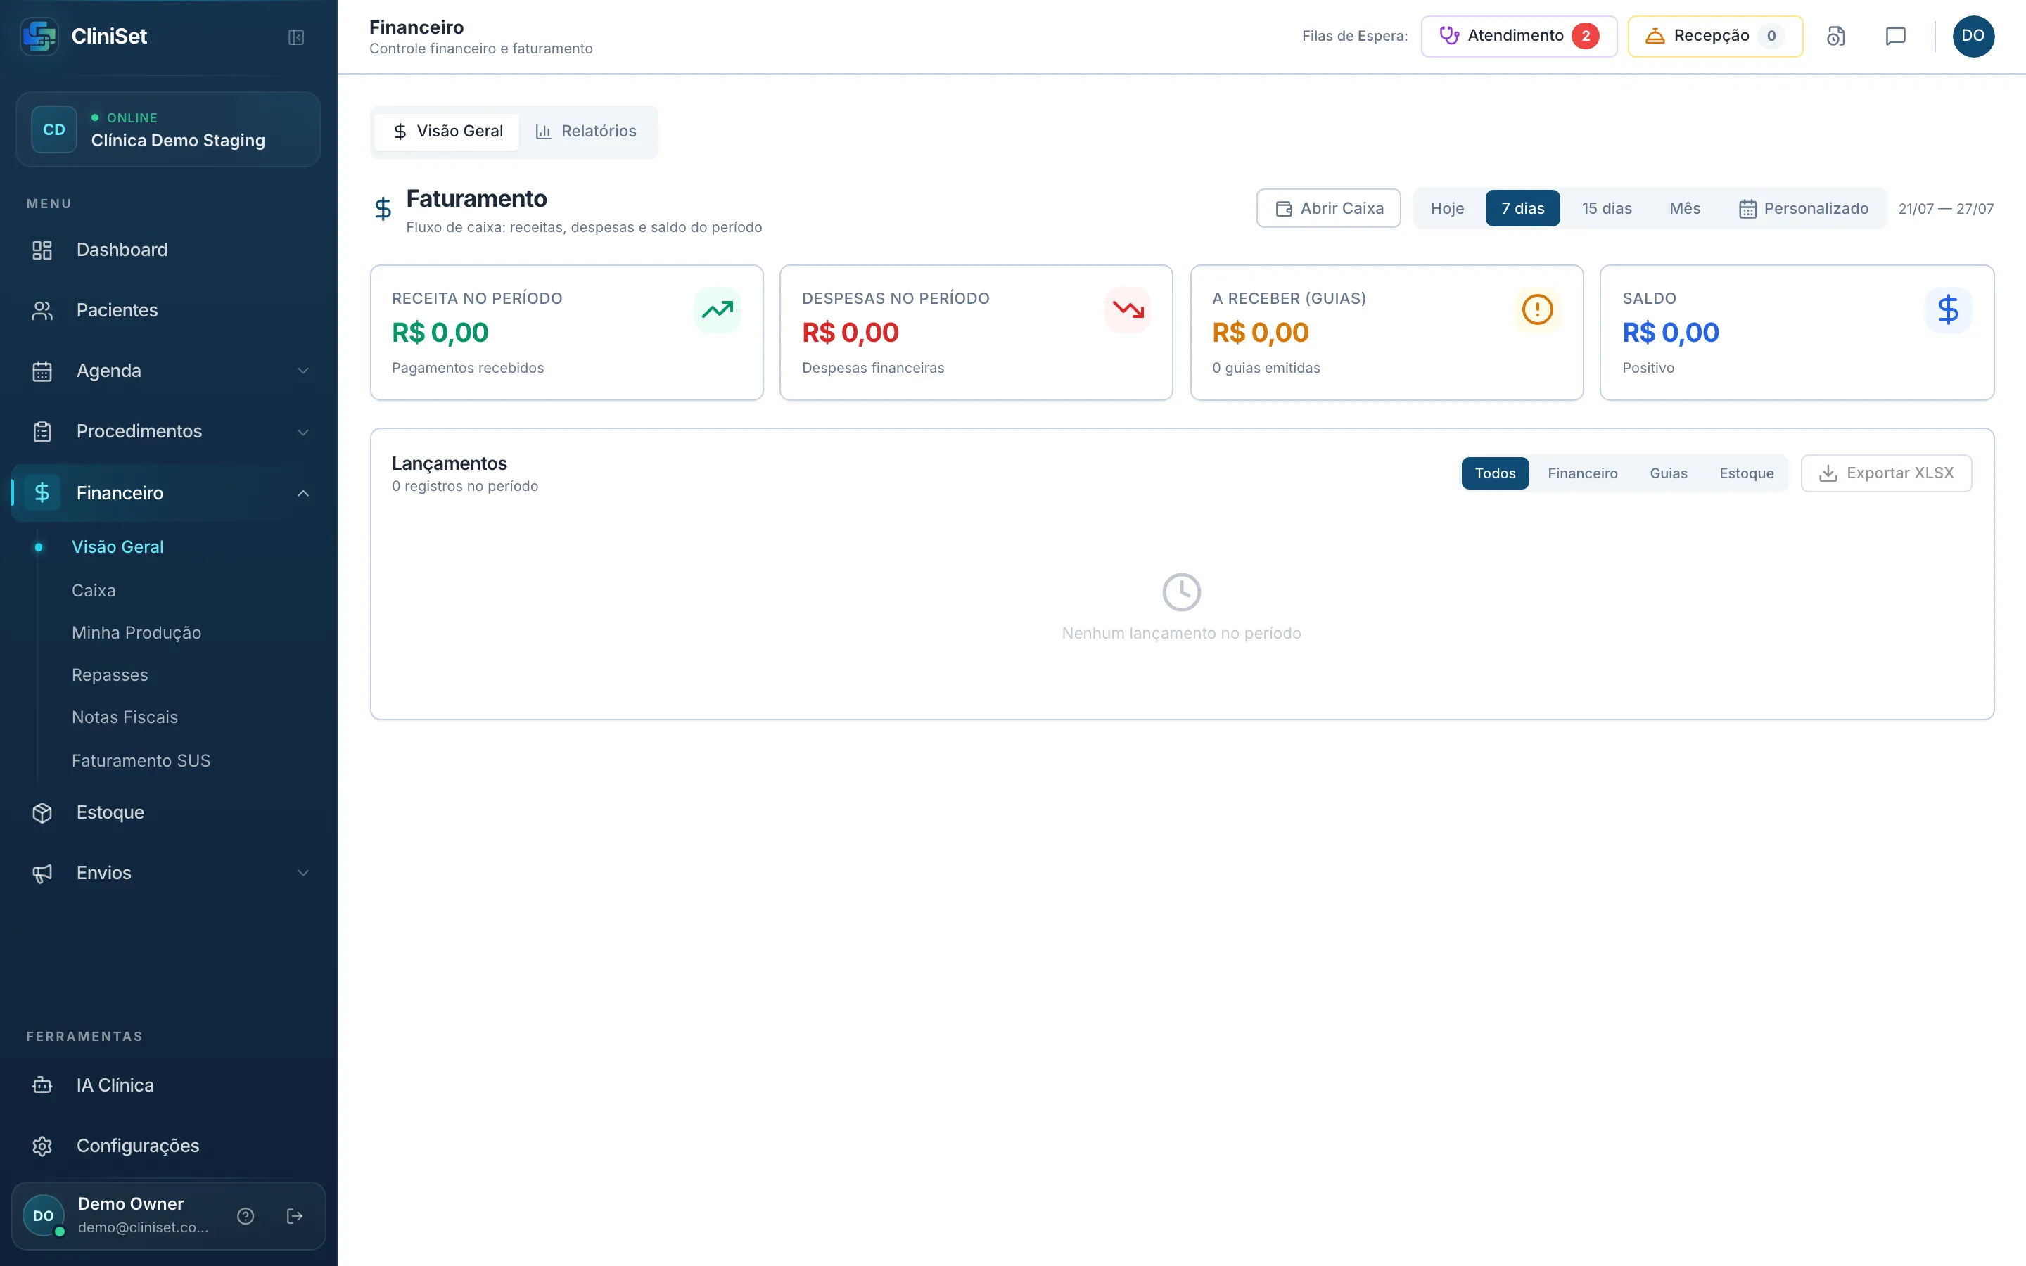Expand the Agenda submenu chevron
This screenshot has width=2026, height=1266.
(303, 371)
